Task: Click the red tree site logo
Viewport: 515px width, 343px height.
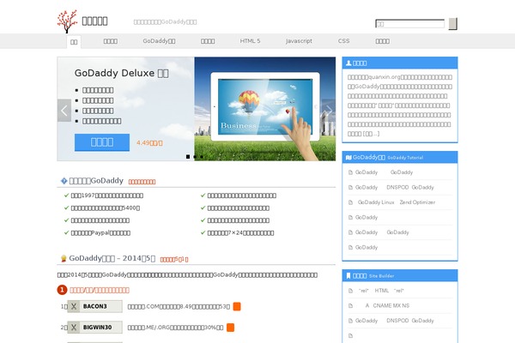Action: [67, 21]
